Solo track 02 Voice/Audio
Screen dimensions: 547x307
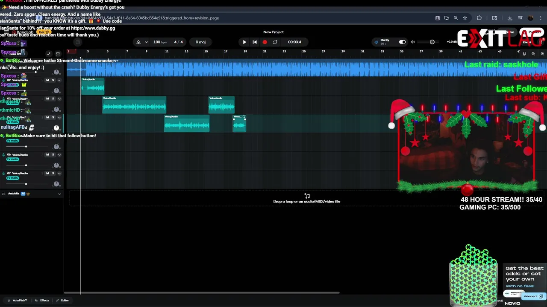tap(53, 80)
